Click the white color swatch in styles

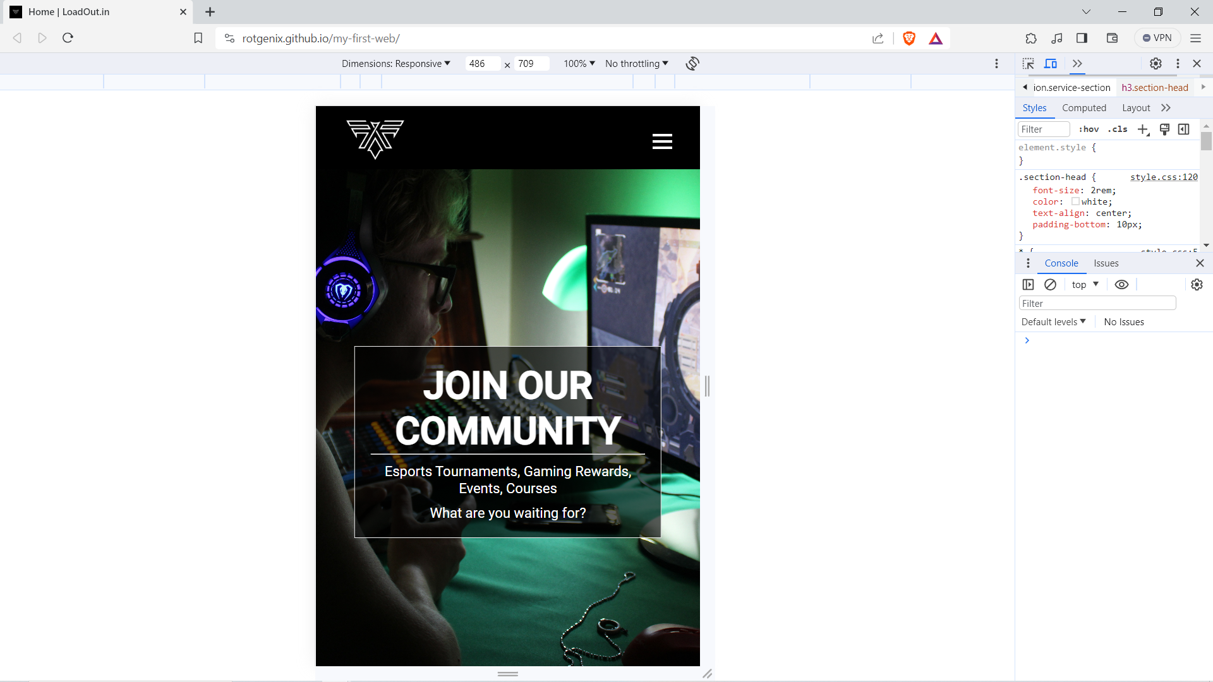click(1075, 202)
